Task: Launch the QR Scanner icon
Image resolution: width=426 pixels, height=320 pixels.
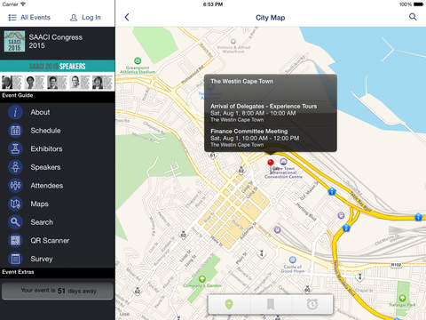Action: click(15, 241)
